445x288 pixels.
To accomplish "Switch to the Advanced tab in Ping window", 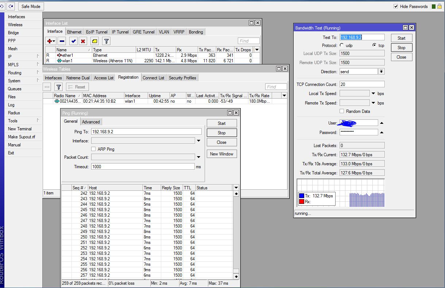I will (91, 122).
